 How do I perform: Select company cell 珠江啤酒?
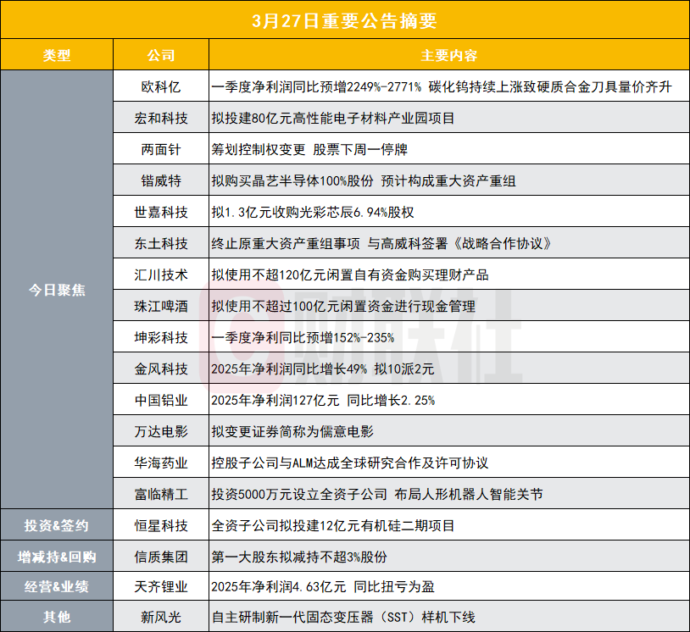[x=161, y=306]
